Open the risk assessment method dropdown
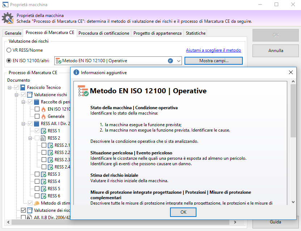Viewport: 301px width, 231px height. coord(179,61)
